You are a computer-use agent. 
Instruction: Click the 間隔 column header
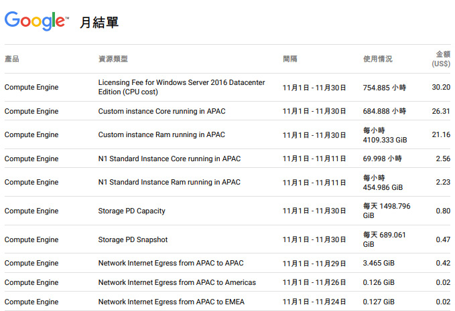pyautogui.click(x=290, y=59)
